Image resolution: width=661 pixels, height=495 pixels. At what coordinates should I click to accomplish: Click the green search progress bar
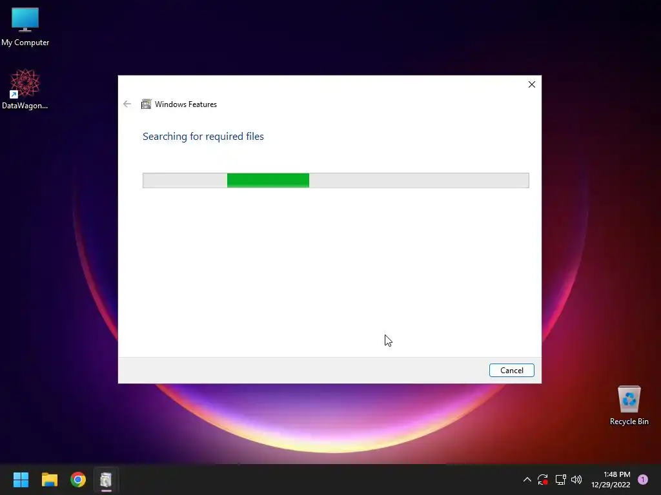pos(336,180)
